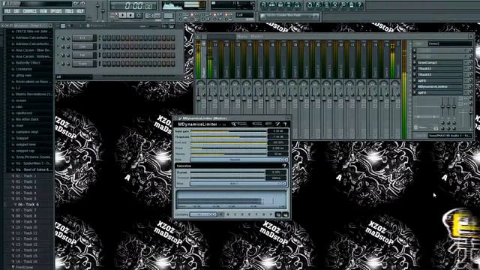The image size is (480, 270).
Task: Open the FILE menu
Action: (x=7, y=11)
